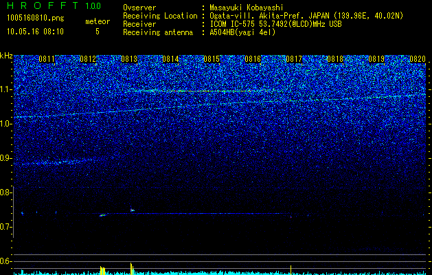Click the kHz axis unit label

(6, 56)
